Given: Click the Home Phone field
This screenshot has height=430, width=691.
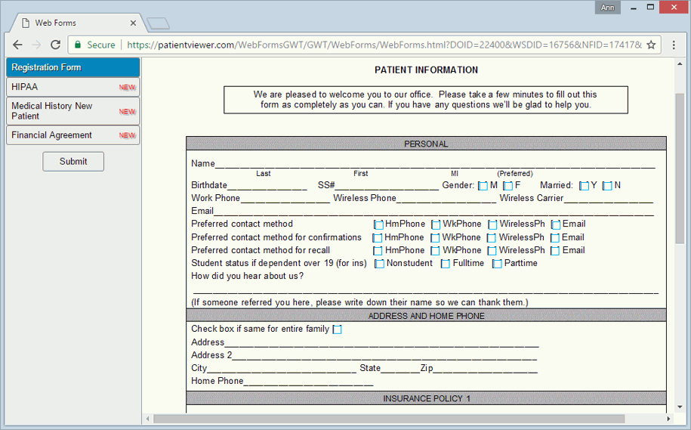Looking at the screenshot, I should [x=308, y=381].
